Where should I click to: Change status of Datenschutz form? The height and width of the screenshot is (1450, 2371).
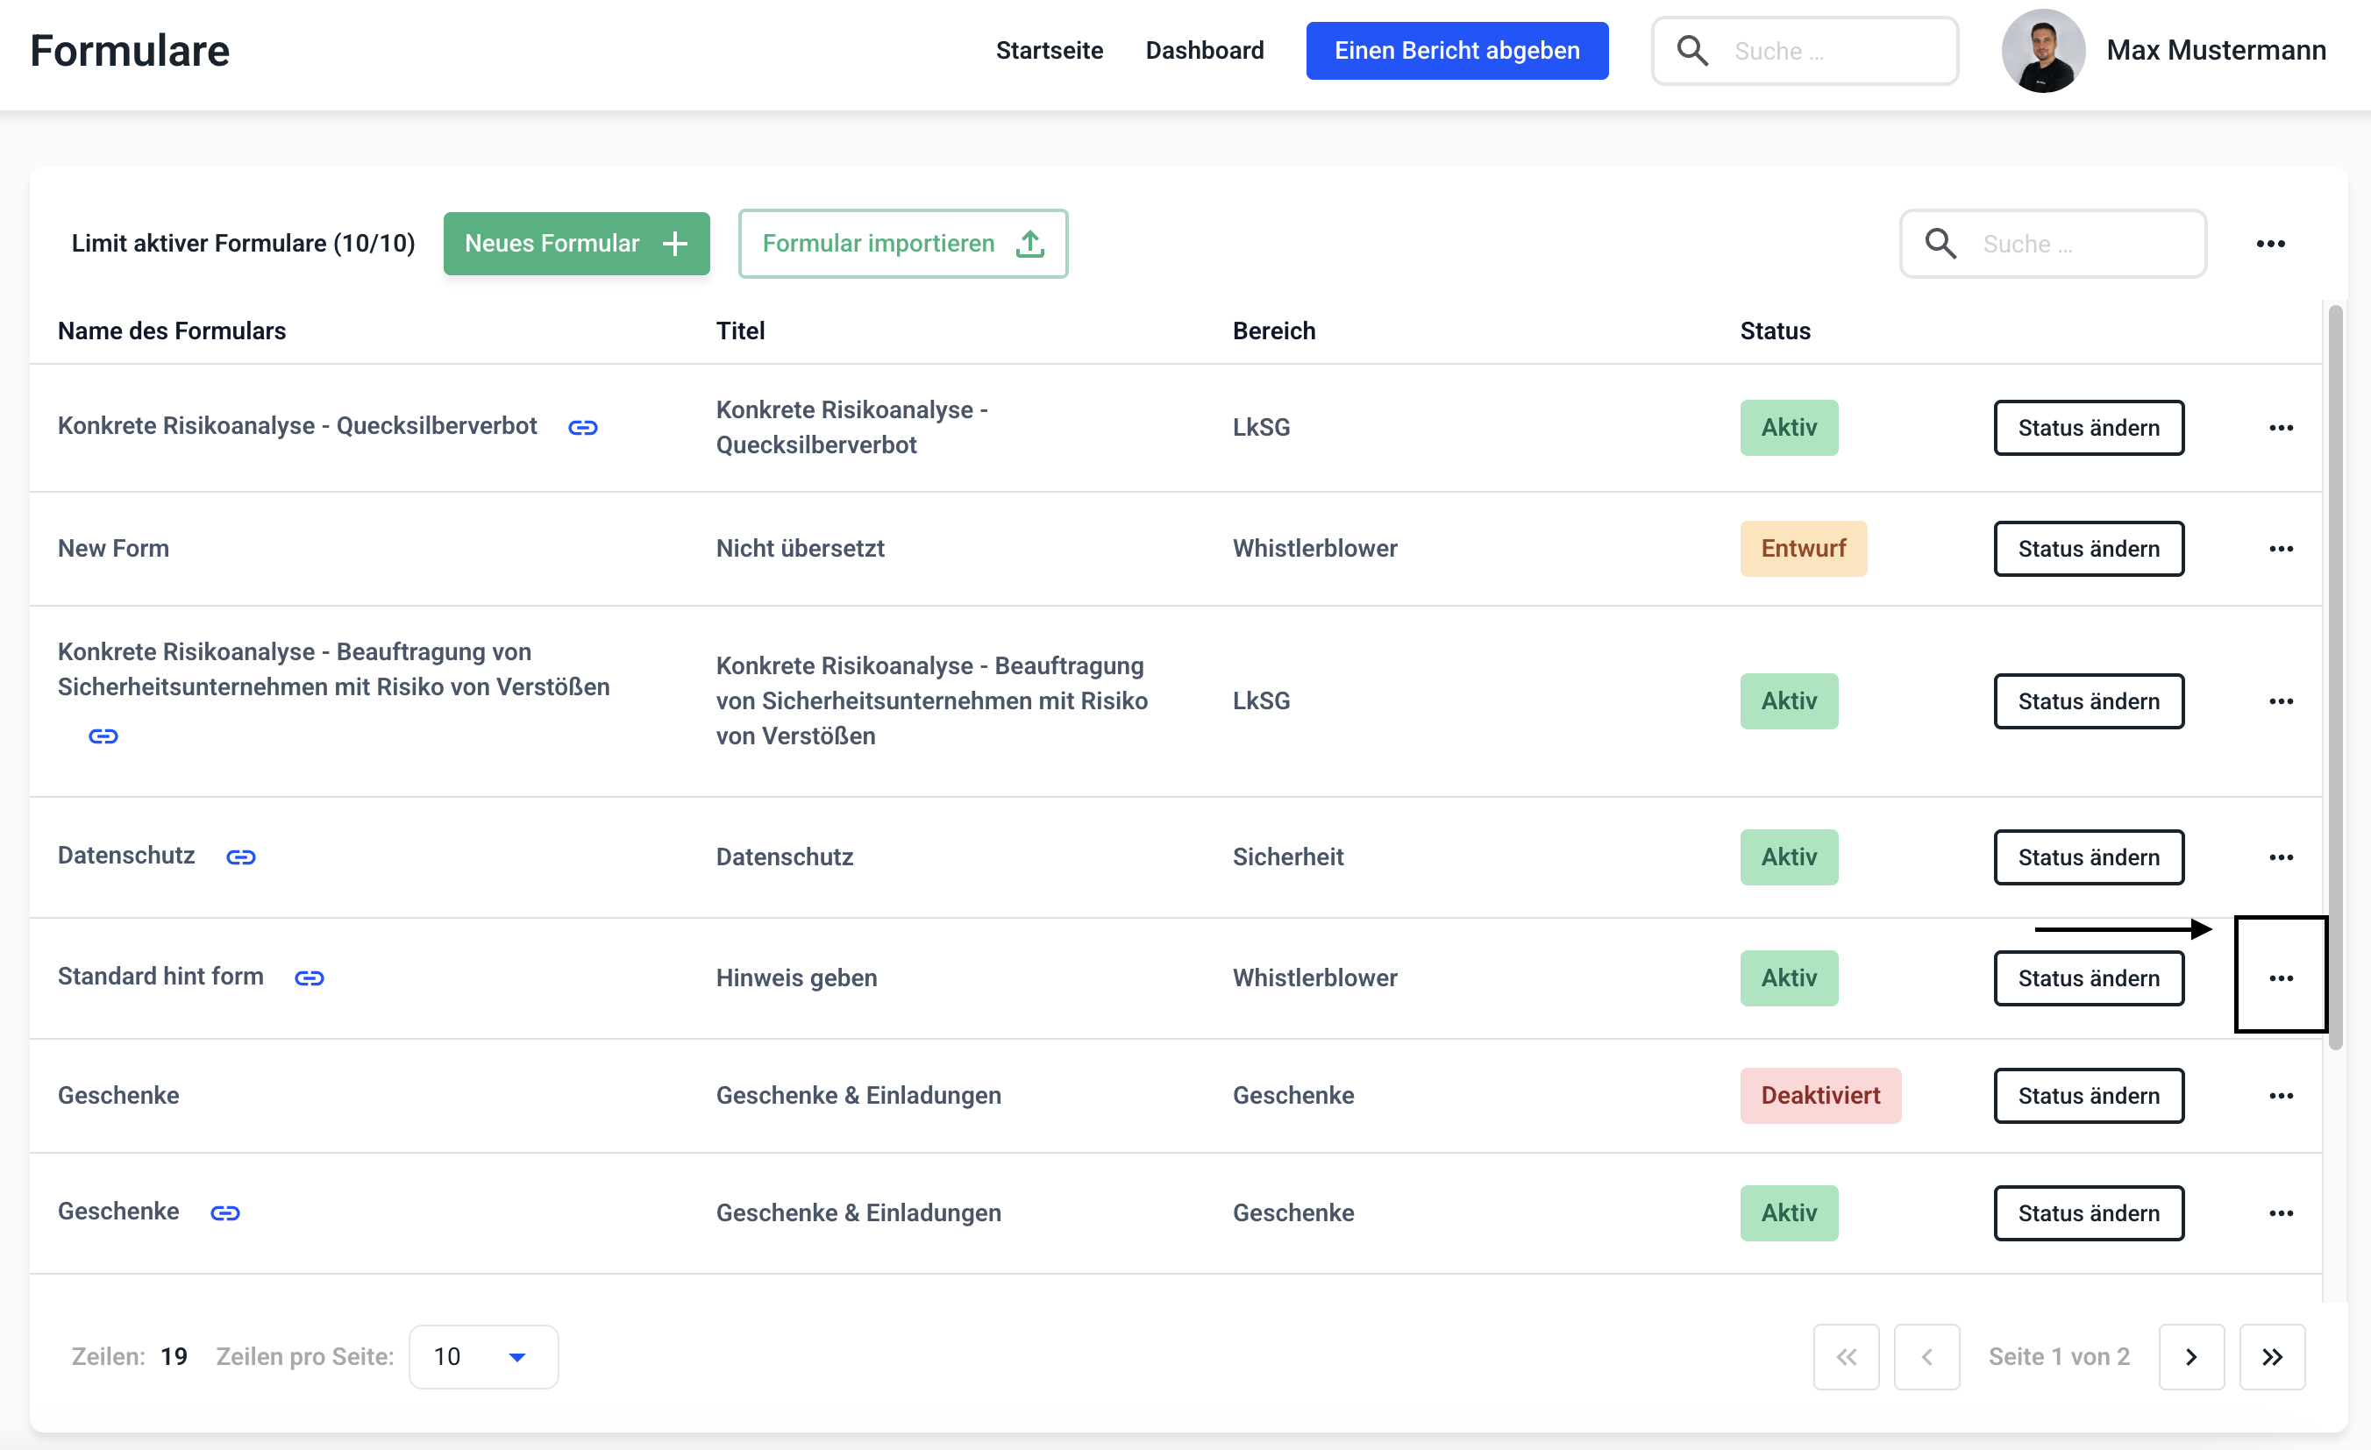2088,856
